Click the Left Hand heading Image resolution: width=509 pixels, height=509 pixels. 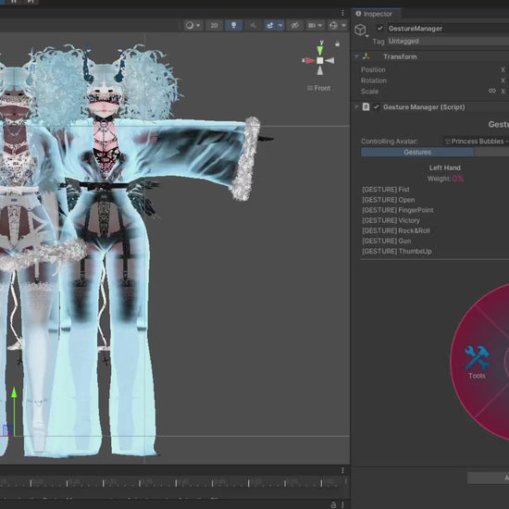point(445,168)
